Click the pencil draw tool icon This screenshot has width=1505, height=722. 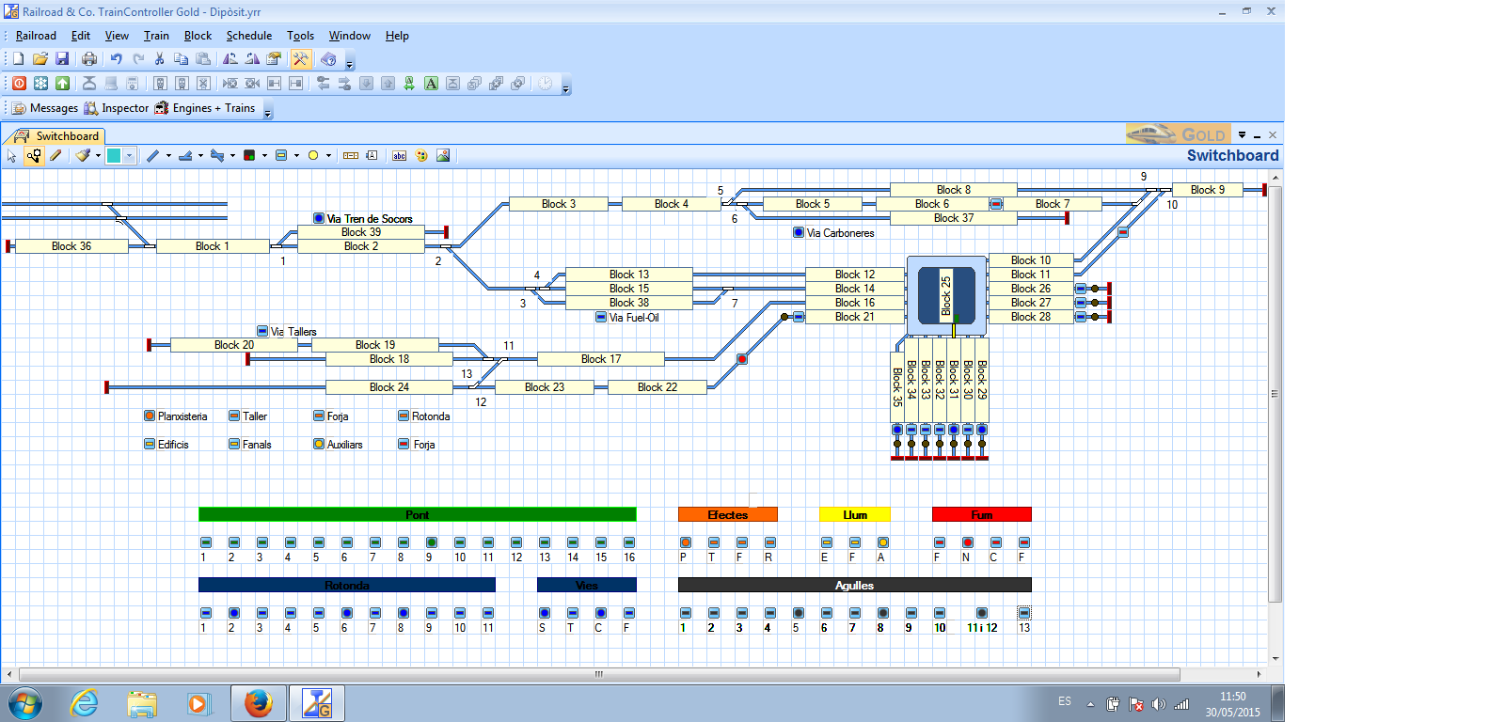[55, 156]
